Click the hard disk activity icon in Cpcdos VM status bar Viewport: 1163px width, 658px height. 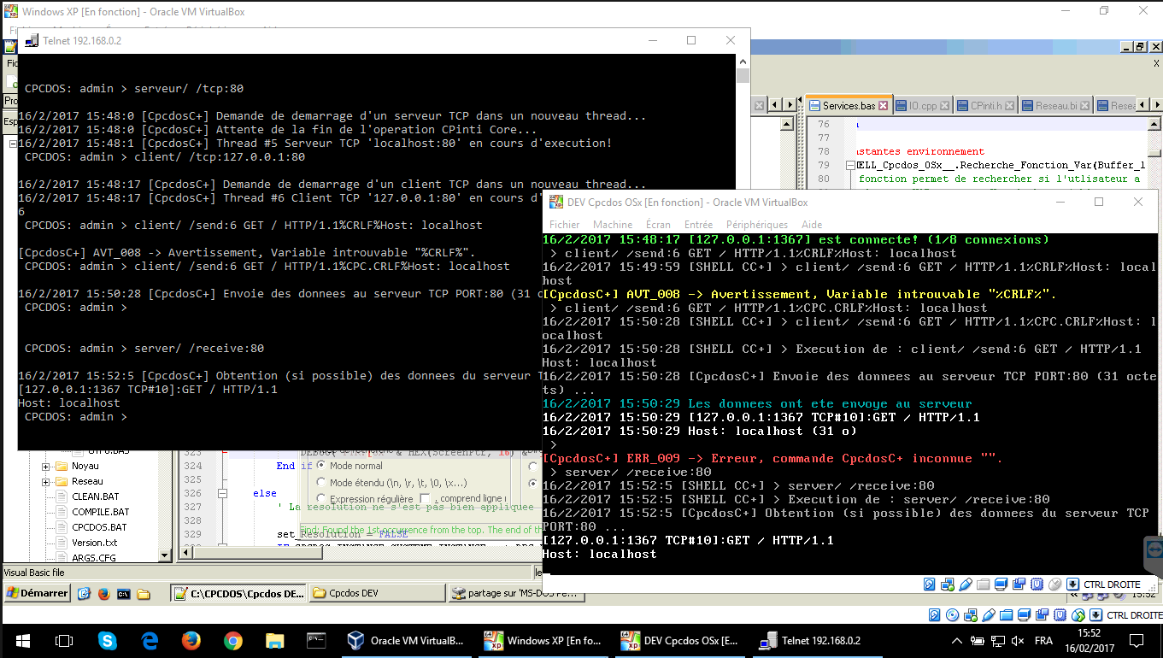click(930, 585)
